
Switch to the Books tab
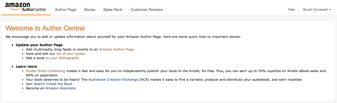(90, 10)
